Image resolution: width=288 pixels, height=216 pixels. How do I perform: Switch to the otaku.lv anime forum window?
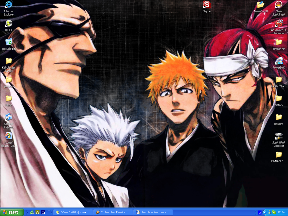[x=153, y=212]
